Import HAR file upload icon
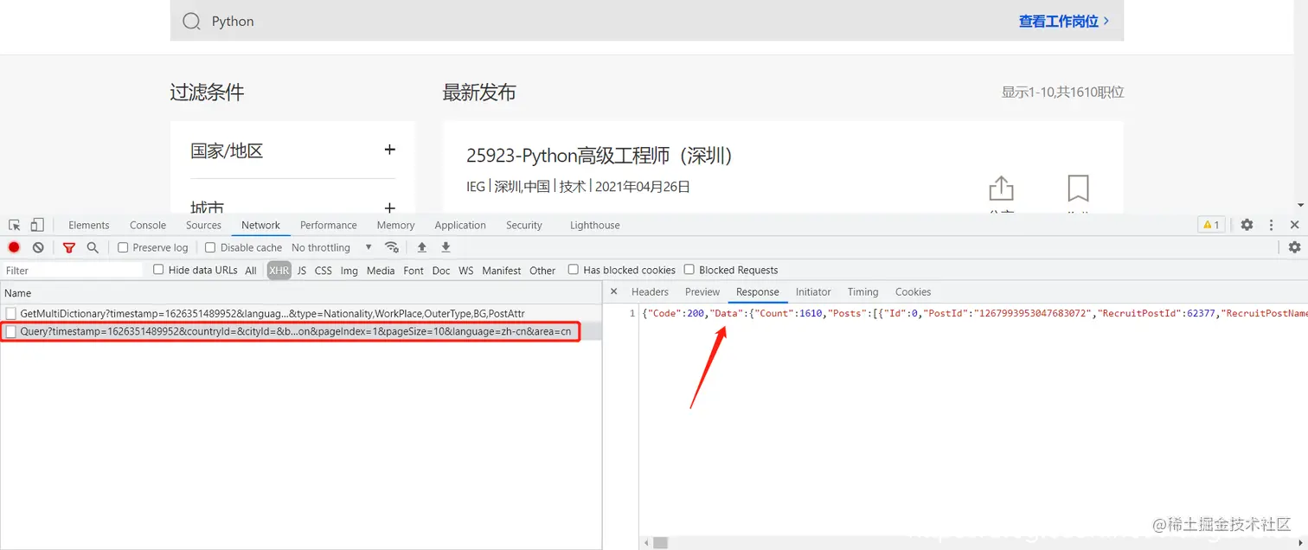Viewport: 1308px width, 550px height. (422, 247)
